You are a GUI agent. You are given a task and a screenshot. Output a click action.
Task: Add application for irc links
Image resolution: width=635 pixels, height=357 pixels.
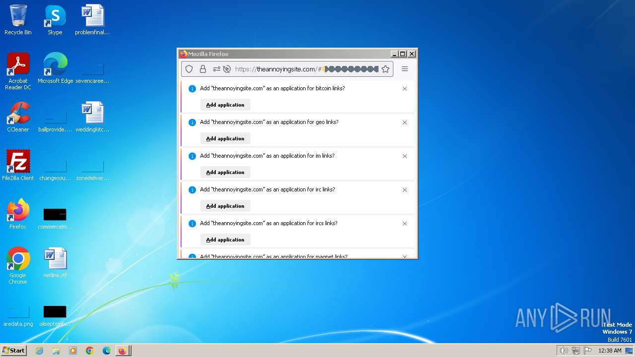(x=225, y=206)
